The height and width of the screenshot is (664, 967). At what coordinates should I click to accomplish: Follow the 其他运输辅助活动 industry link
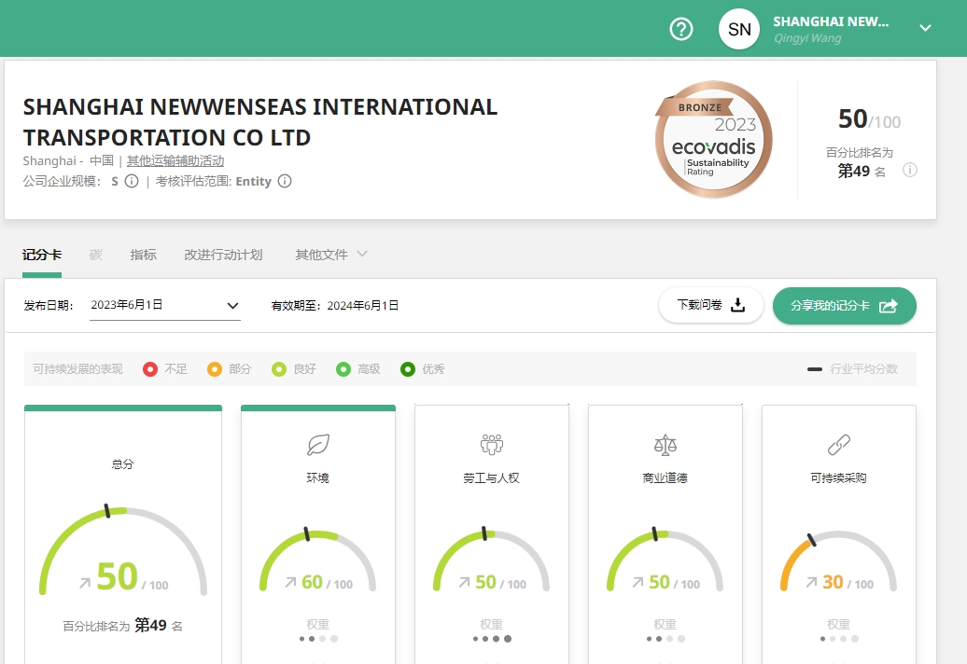pyautogui.click(x=175, y=160)
